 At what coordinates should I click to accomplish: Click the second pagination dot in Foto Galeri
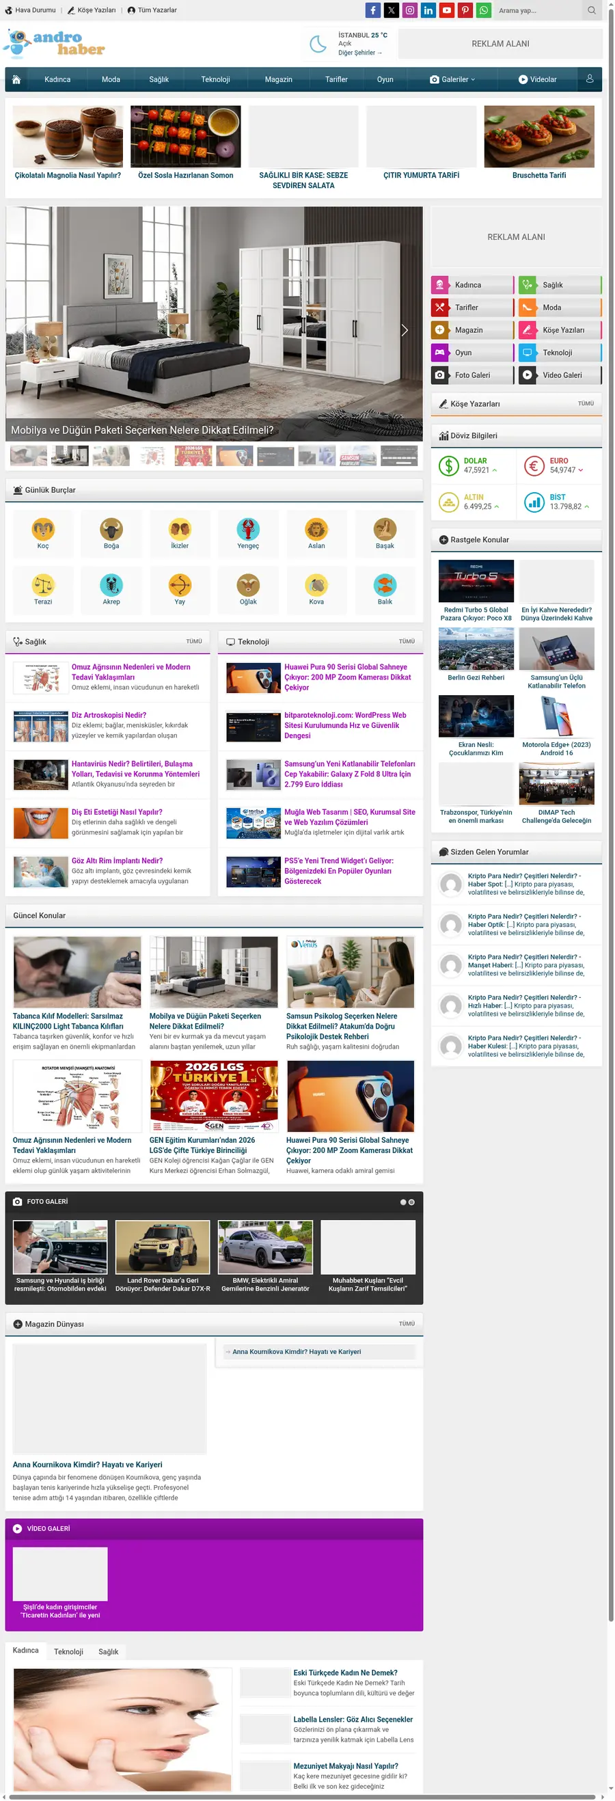click(x=411, y=1202)
